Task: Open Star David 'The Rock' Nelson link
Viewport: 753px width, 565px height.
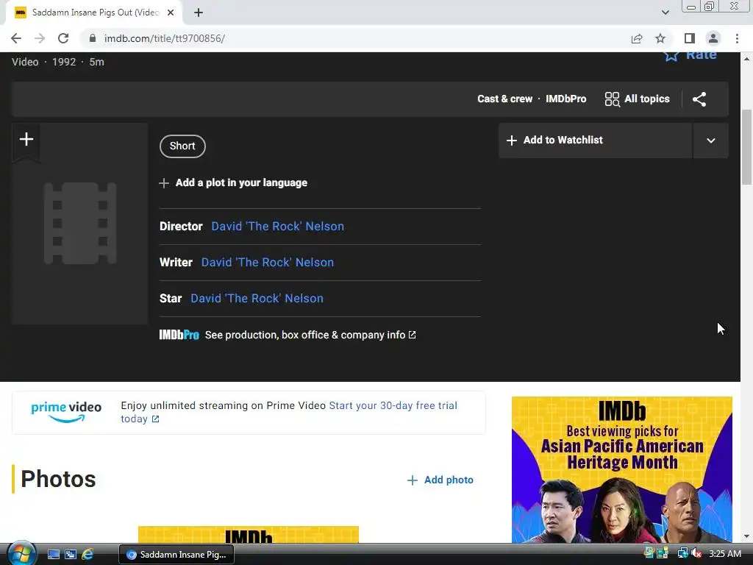Action: pos(257,299)
